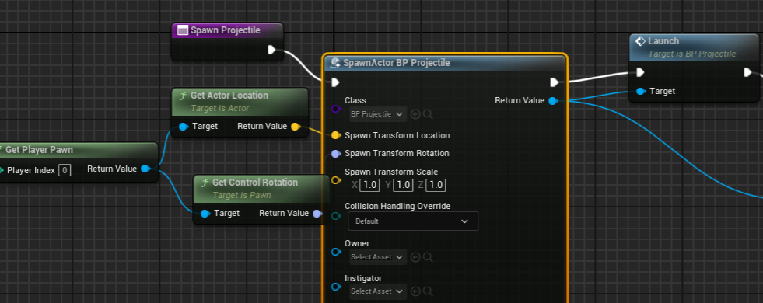Screen dimensions: 763x303
Task: Select the Get Player Pawn node title
Action: pyautogui.click(x=39, y=150)
